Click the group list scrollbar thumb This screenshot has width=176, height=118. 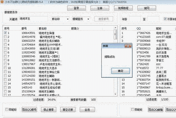coord(115,34)
